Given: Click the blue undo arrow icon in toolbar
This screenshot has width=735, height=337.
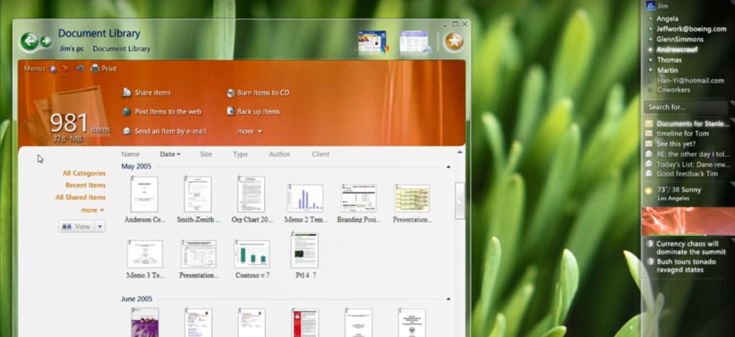Looking at the screenshot, I should (80, 69).
